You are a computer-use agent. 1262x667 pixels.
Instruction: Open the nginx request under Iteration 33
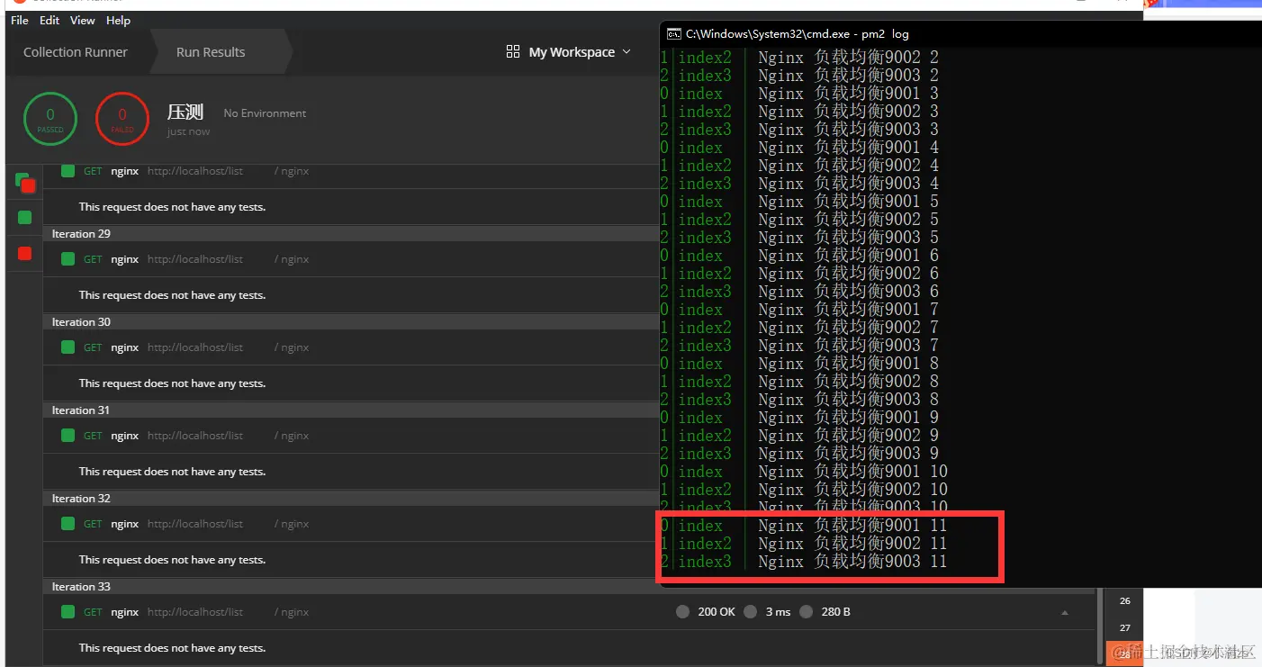[125, 612]
